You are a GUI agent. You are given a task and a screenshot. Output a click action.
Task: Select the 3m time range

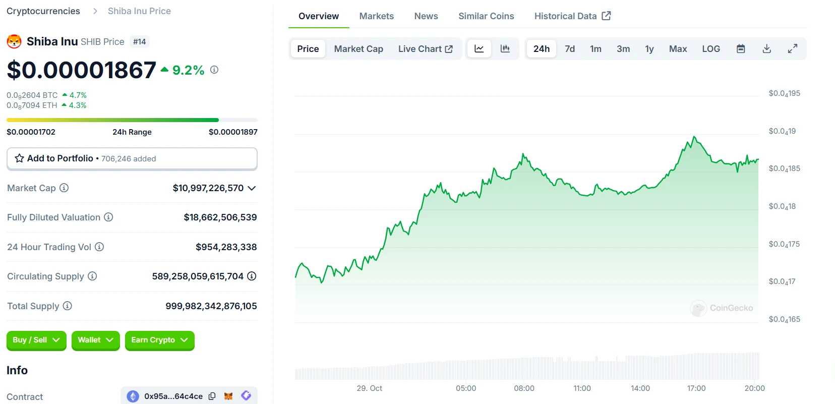point(623,49)
